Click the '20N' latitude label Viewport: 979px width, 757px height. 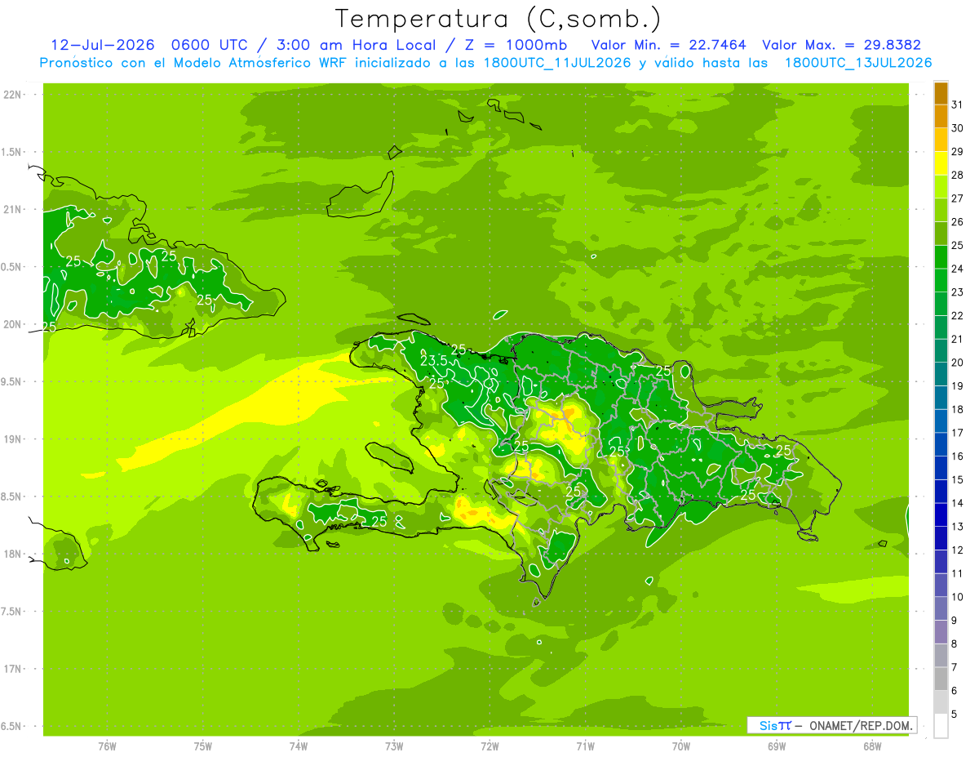tap(13, 324)
